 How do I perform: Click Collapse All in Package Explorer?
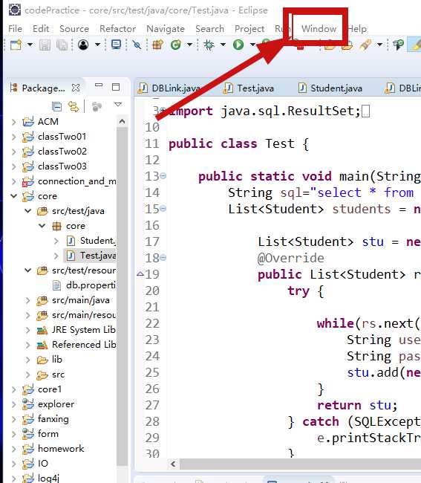click(x=56, y=106)
